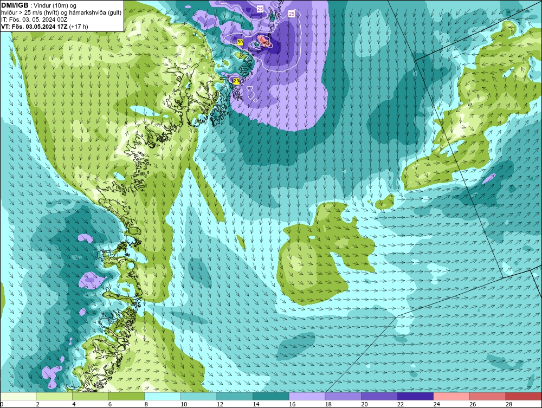Viewport: 542px width, 408px height.
Task: Click the legend scale number 20
Action: point(364,405)
